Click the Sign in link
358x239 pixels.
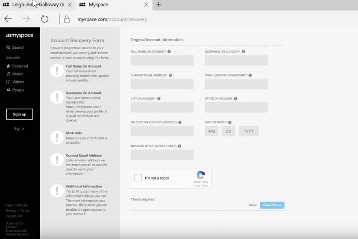(20, 129)
